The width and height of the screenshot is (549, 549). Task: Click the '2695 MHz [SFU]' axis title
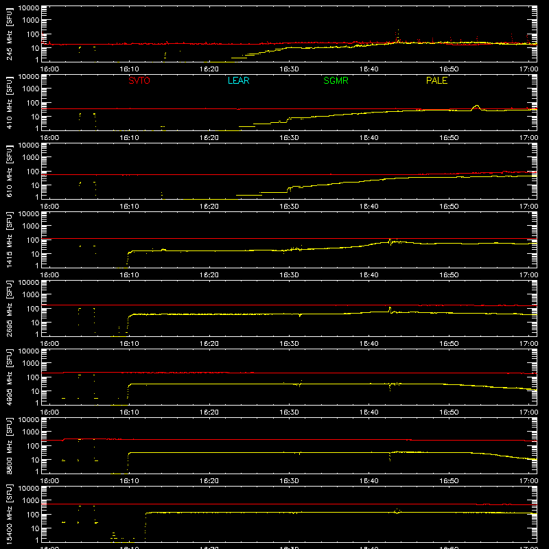(9, 308)
